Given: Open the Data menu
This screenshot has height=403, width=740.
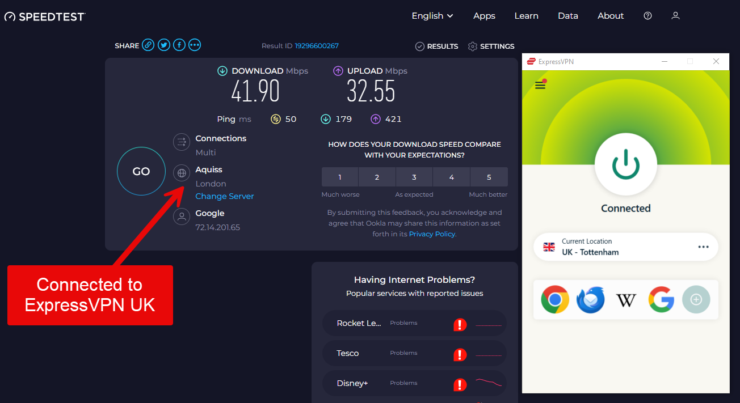Looking at the screenshot, I should tap(567, 16).
